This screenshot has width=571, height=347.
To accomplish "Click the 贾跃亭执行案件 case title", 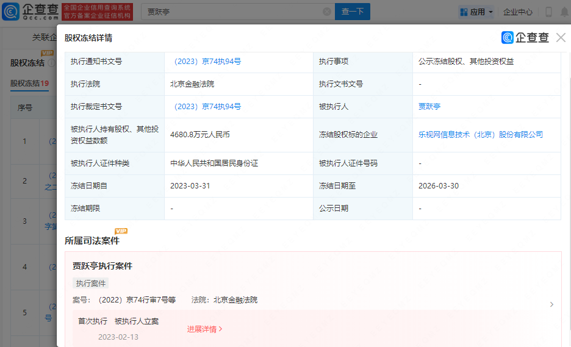I will pyautogui.click(x=102, y=266).
